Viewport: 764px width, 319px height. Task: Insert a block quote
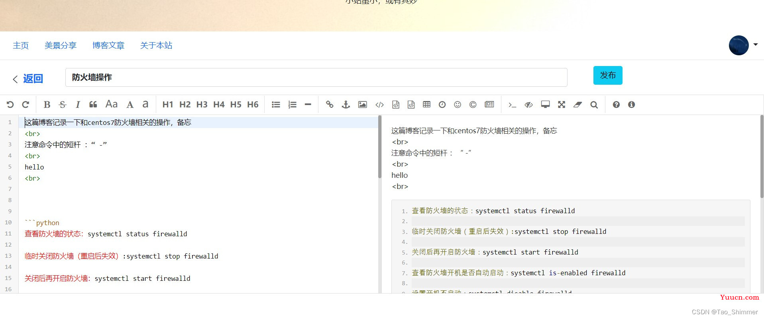93,105
